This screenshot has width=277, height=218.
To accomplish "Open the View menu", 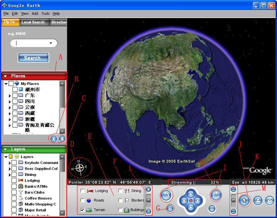I will coord(25,14).
